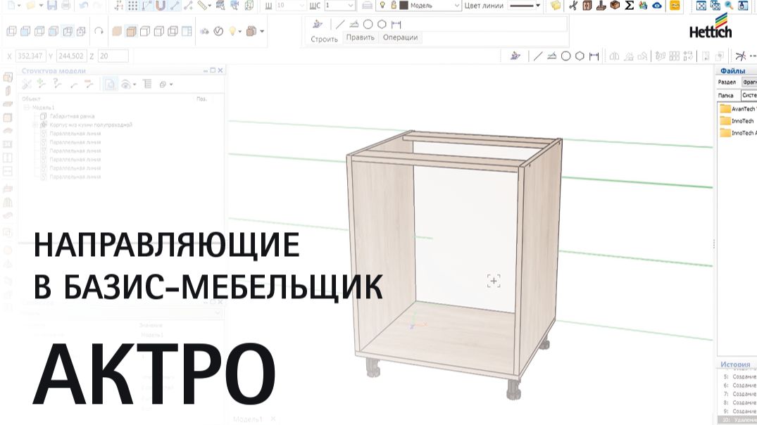
Task: Click the zoom-all fit view icon
Action: (701, 6)
